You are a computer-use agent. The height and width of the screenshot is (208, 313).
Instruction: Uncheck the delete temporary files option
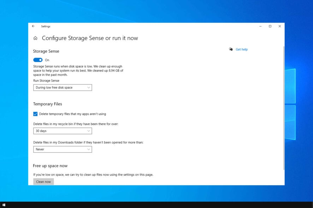click(x=35, y=114)
